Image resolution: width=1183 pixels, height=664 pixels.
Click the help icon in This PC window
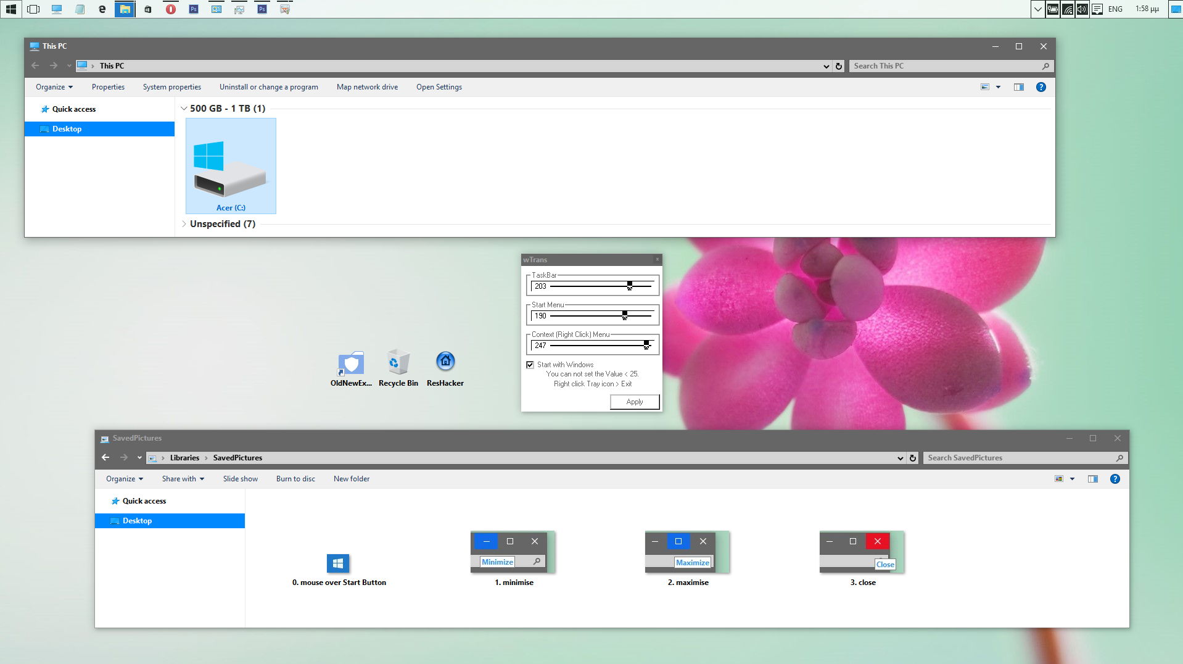pyautogui.click(x=1041, y=87)
